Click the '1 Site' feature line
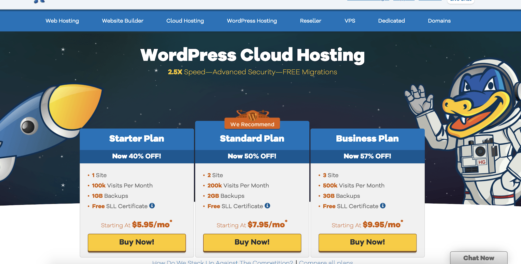 [99, 175]
